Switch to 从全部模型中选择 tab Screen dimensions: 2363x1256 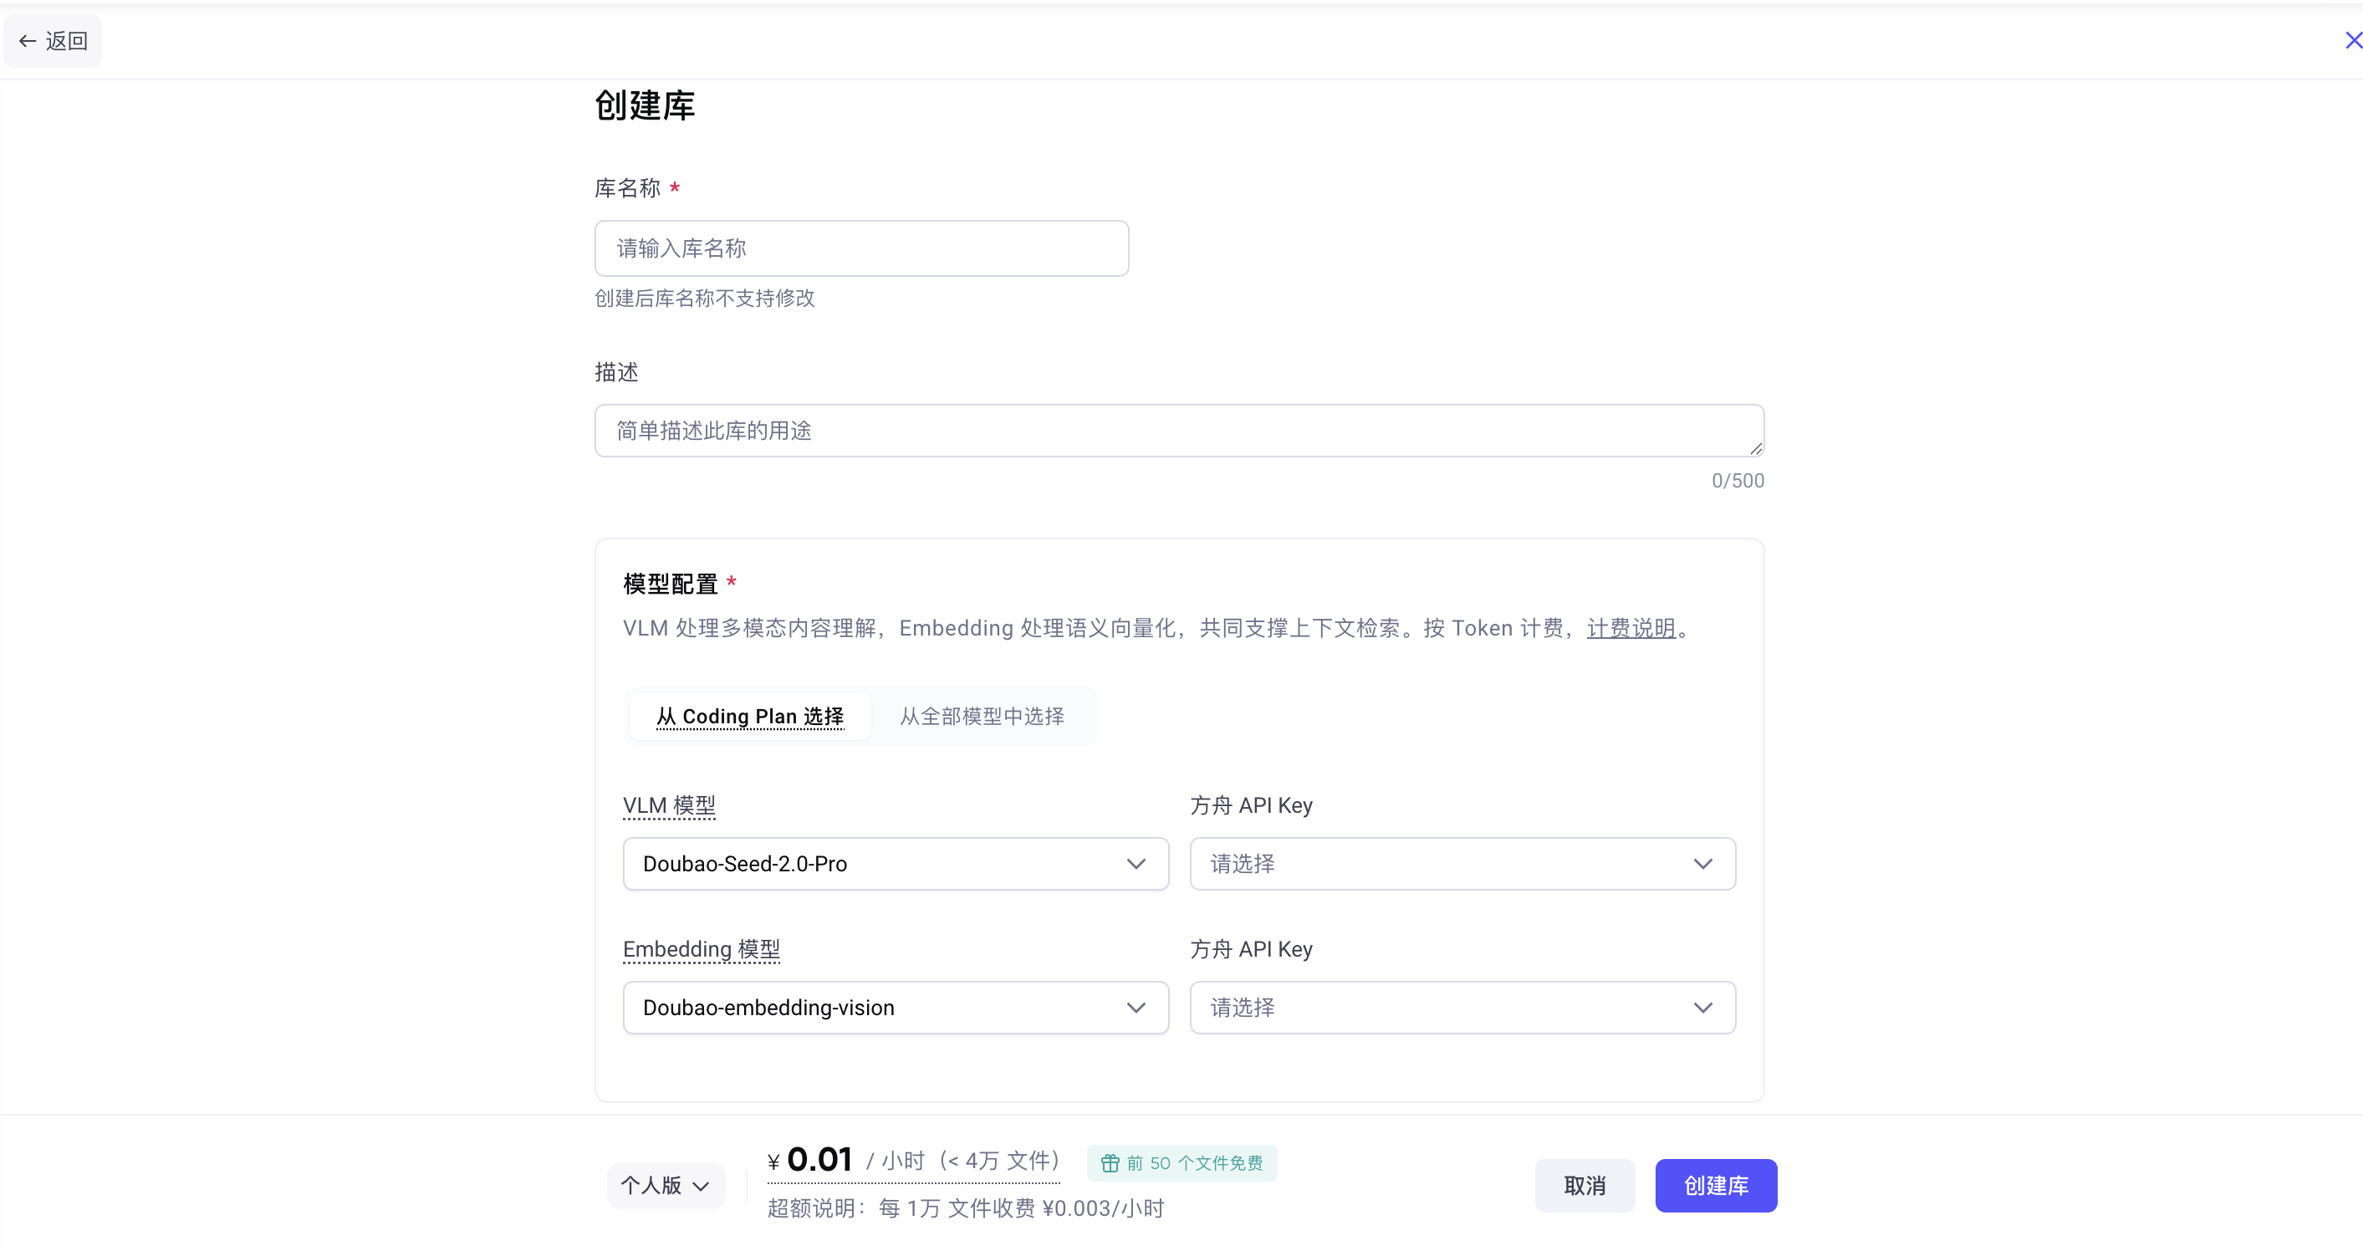pos(982,717)
